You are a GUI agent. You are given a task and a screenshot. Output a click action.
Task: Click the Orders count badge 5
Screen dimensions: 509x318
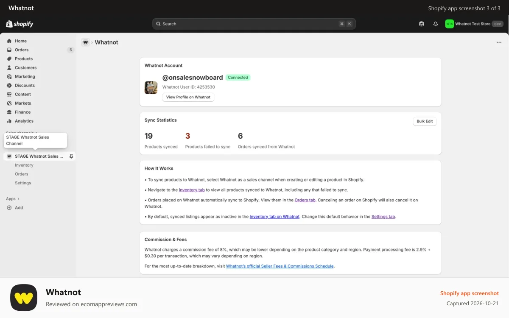click(70, 50)
